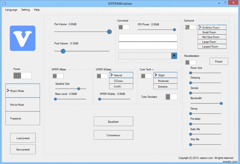Toggle the main Power switch
The image size is (240, 164).
point(22,75)
